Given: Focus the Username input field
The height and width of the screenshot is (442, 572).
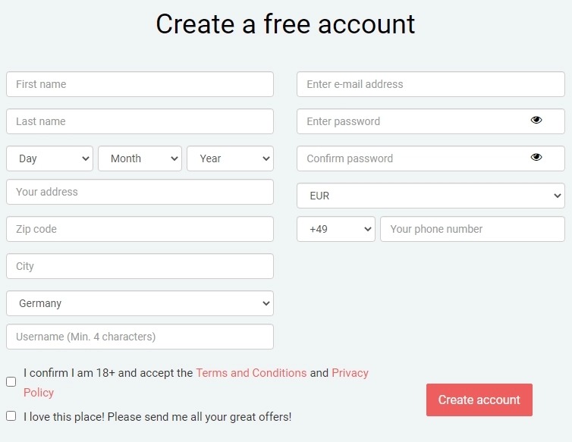Looking at the screenshot, I should [140, 337].
